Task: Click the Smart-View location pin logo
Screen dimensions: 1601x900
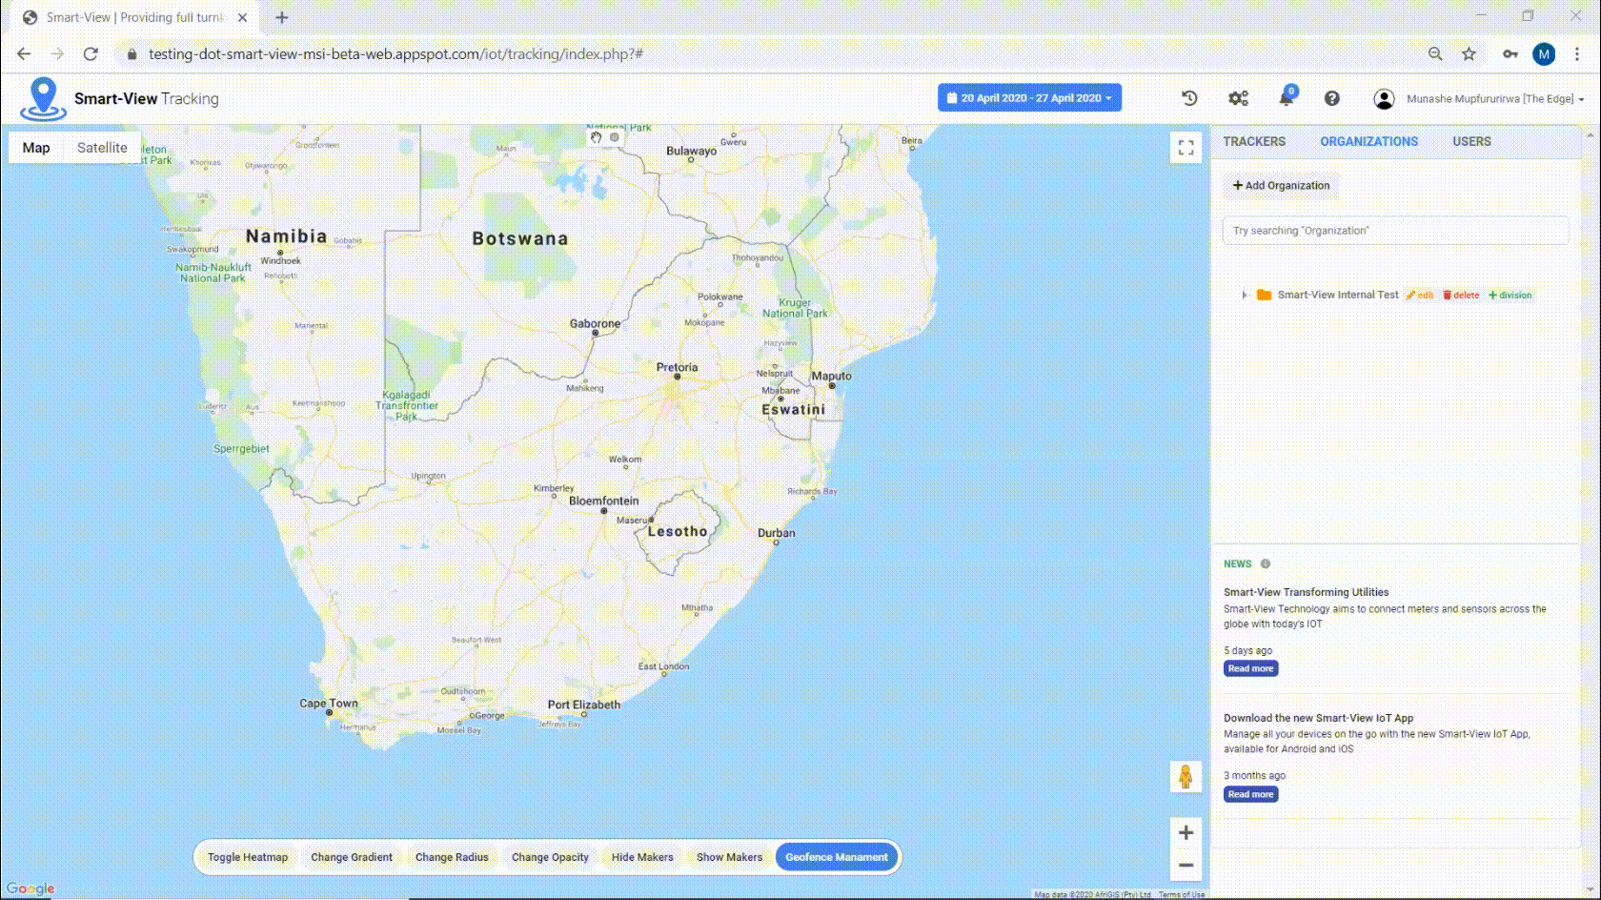Action: pos(43,98)
